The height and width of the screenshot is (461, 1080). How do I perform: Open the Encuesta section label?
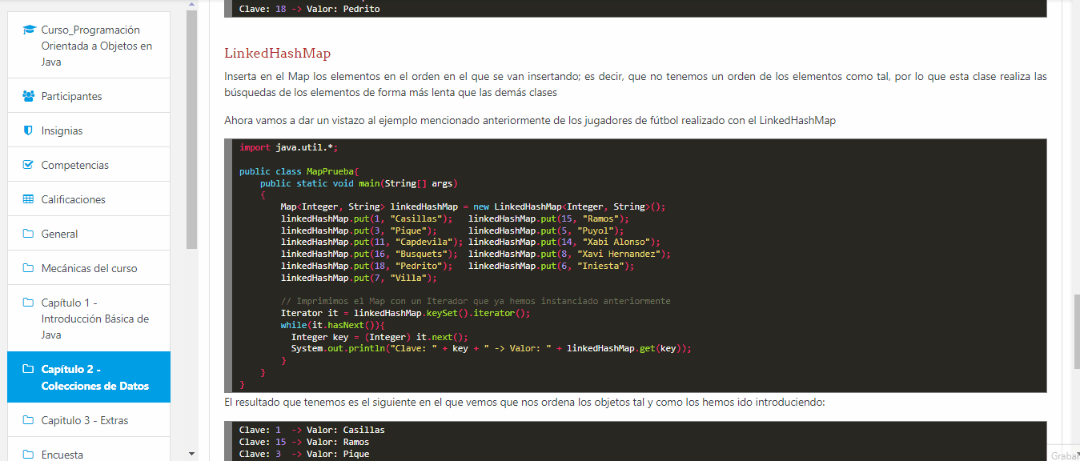(62, 455)
